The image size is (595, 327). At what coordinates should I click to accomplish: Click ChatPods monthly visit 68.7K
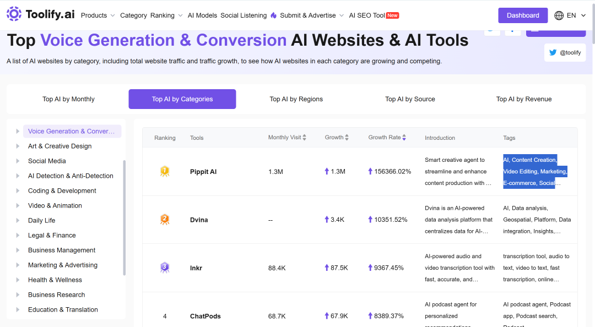pyautogui.click(x=277, y=316)
